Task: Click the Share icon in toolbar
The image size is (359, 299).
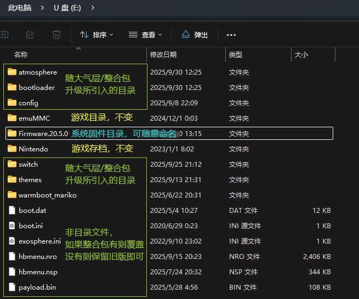Action: pyautogui.click(x=30, y=35)
